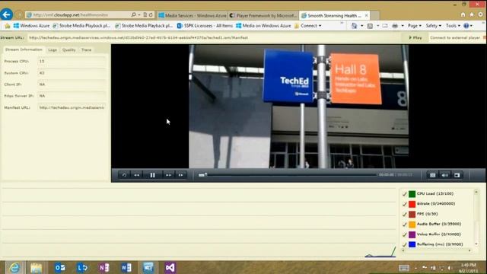Uncheck the Buffering (ms) series checkbox
Image resolution: width=487 pixels, height=274 pixels.
pyautogui.click(x=404, y=244)
